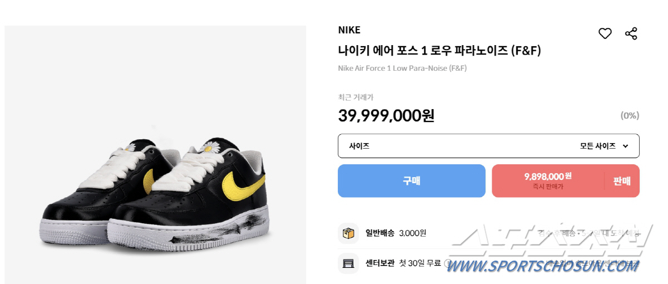Click the WWW.SPORTSCHOSUN.COM watermark
This screenshot has width=668, height=284.
click(x=542, y=266)
